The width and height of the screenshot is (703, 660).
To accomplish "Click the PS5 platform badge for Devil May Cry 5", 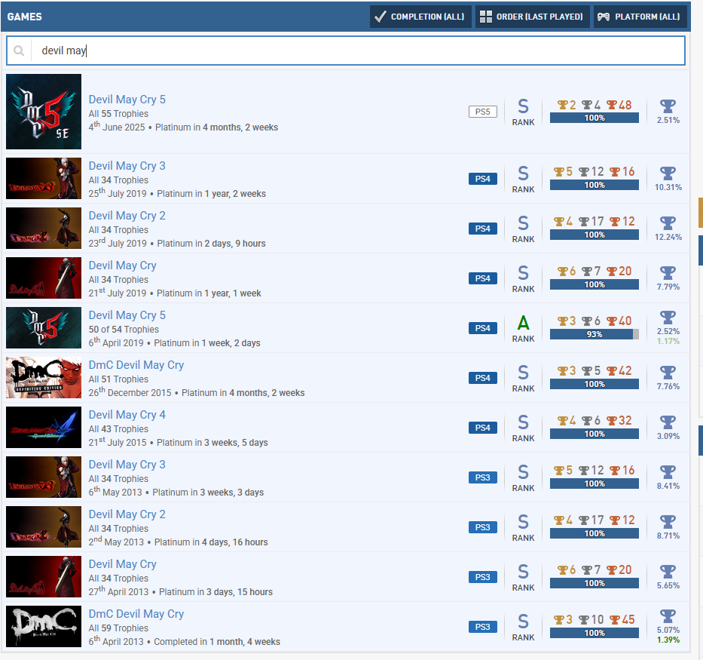I will pyautogui.click(x=482, y=112).
